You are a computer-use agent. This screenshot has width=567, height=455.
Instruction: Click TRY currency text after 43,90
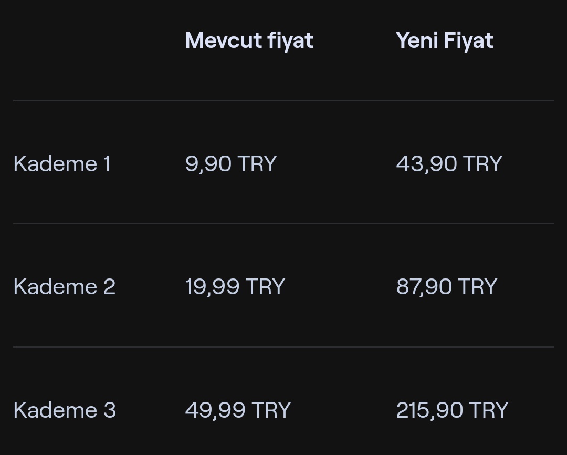[482, 163]
